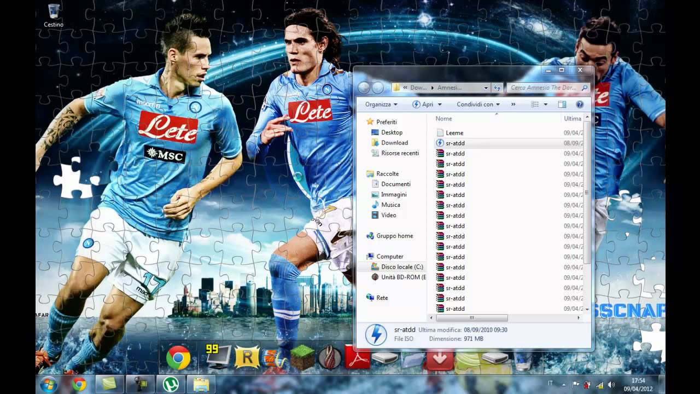Open address bar history dropdown
The image size is (700, 394).
486,88
